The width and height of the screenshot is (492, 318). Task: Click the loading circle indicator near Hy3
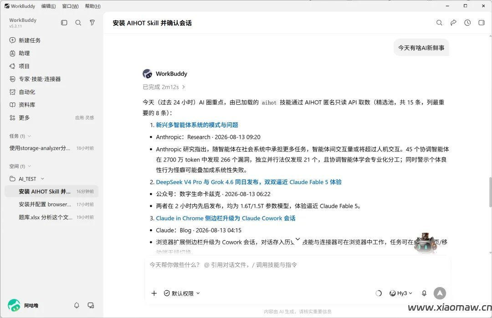379,293
